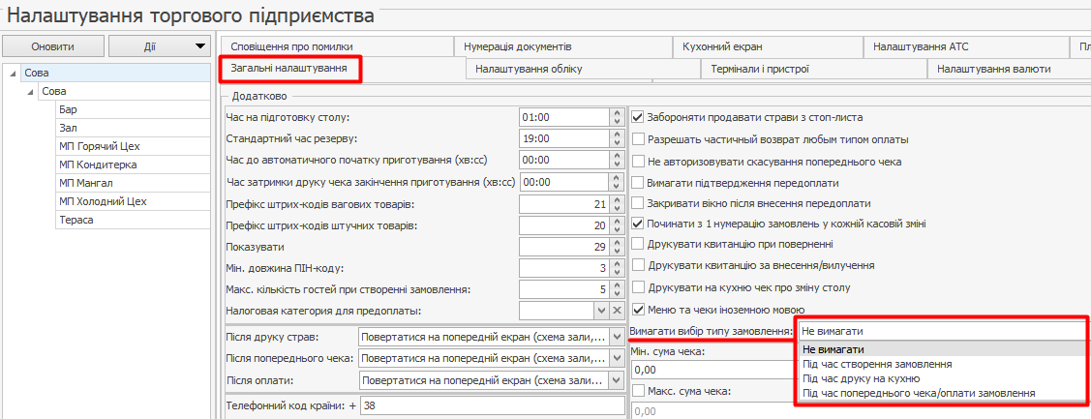Viewport: 1091px width, 419px height.
Task: Enable the Макс. сума чека checkbox
Action: pos(638,391)
